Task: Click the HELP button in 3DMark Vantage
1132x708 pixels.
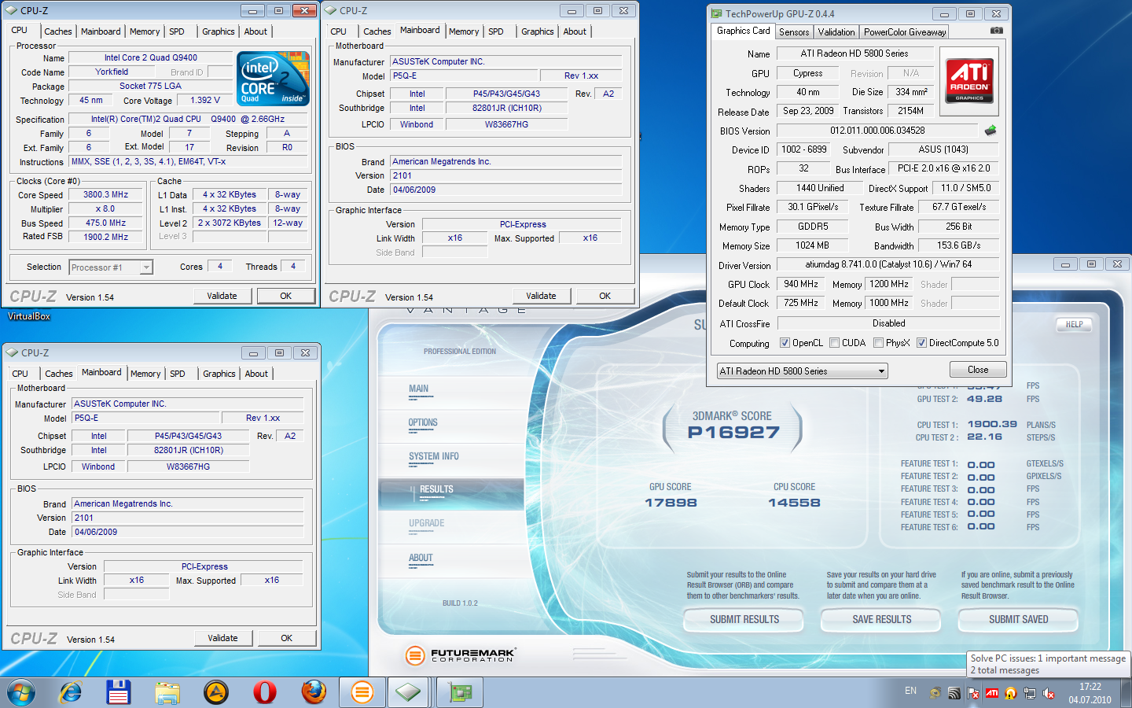Action: coord(1074,324)
